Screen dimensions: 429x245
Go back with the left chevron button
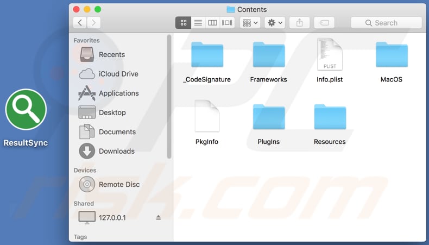tap(80, 23)
